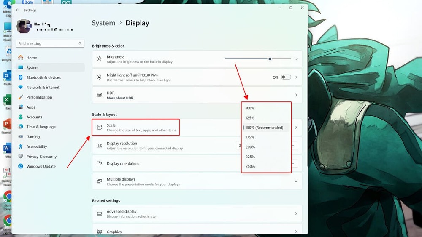The width and height of the screenshot is (422, 237).
Task: Click System in the breadcrumb
Action: click(x=103, y=23)
